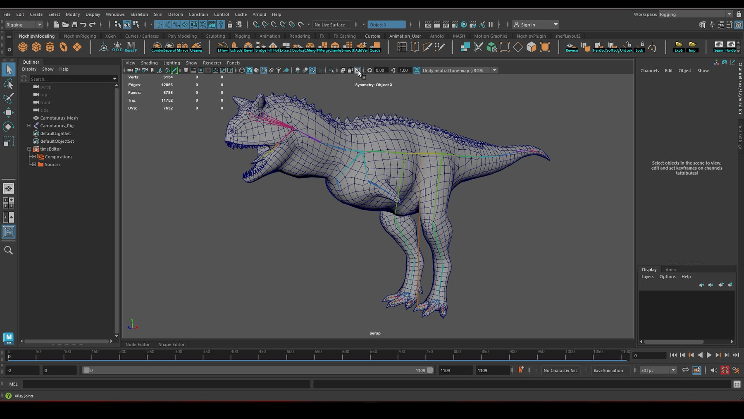Click the Cleanup shelf icon
744x419 pixels.
(x=196, y=47)
